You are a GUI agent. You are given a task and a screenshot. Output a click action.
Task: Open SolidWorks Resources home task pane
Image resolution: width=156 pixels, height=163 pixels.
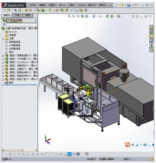pyautogui.click(x=152, y=27)
